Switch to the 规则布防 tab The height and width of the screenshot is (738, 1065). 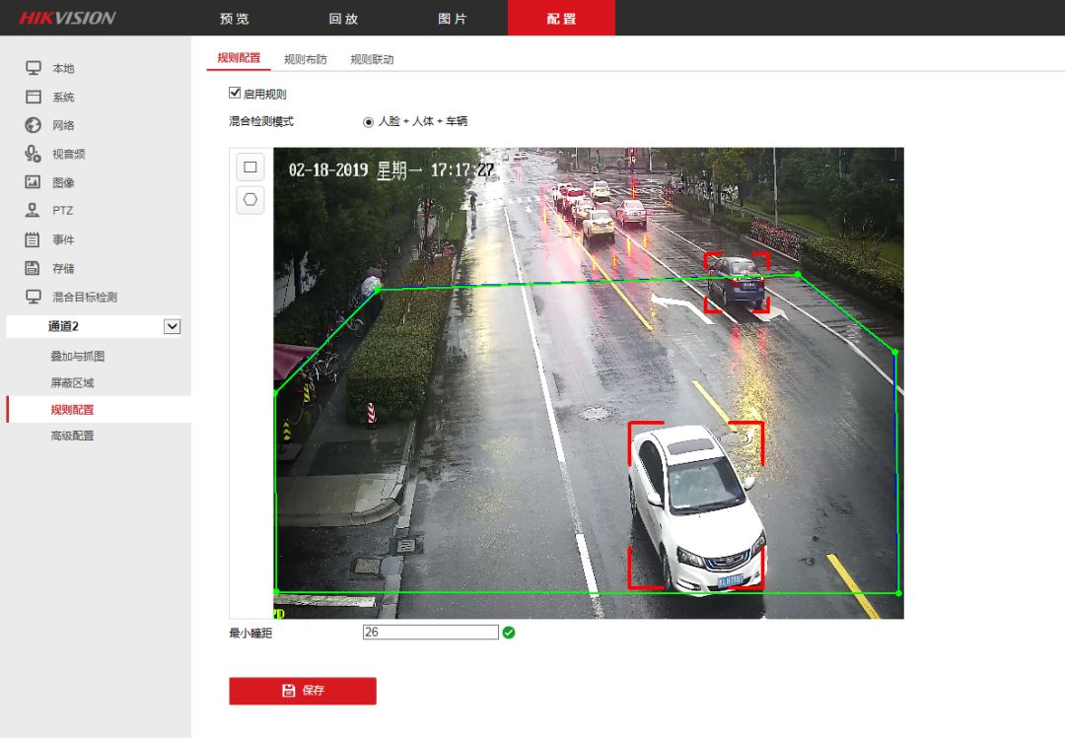pyautogui.click(x=306, y=59)
